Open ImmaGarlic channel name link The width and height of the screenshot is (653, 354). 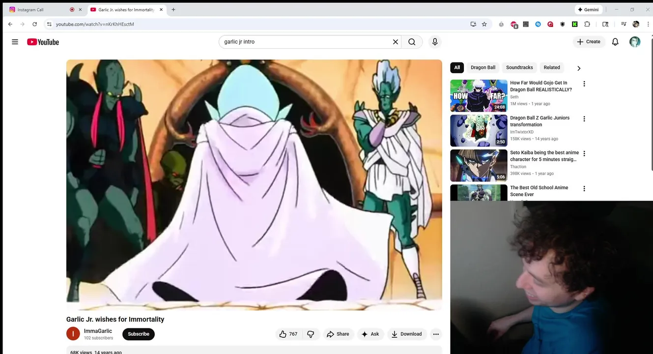pyautogui.click(x=98, y=331)
